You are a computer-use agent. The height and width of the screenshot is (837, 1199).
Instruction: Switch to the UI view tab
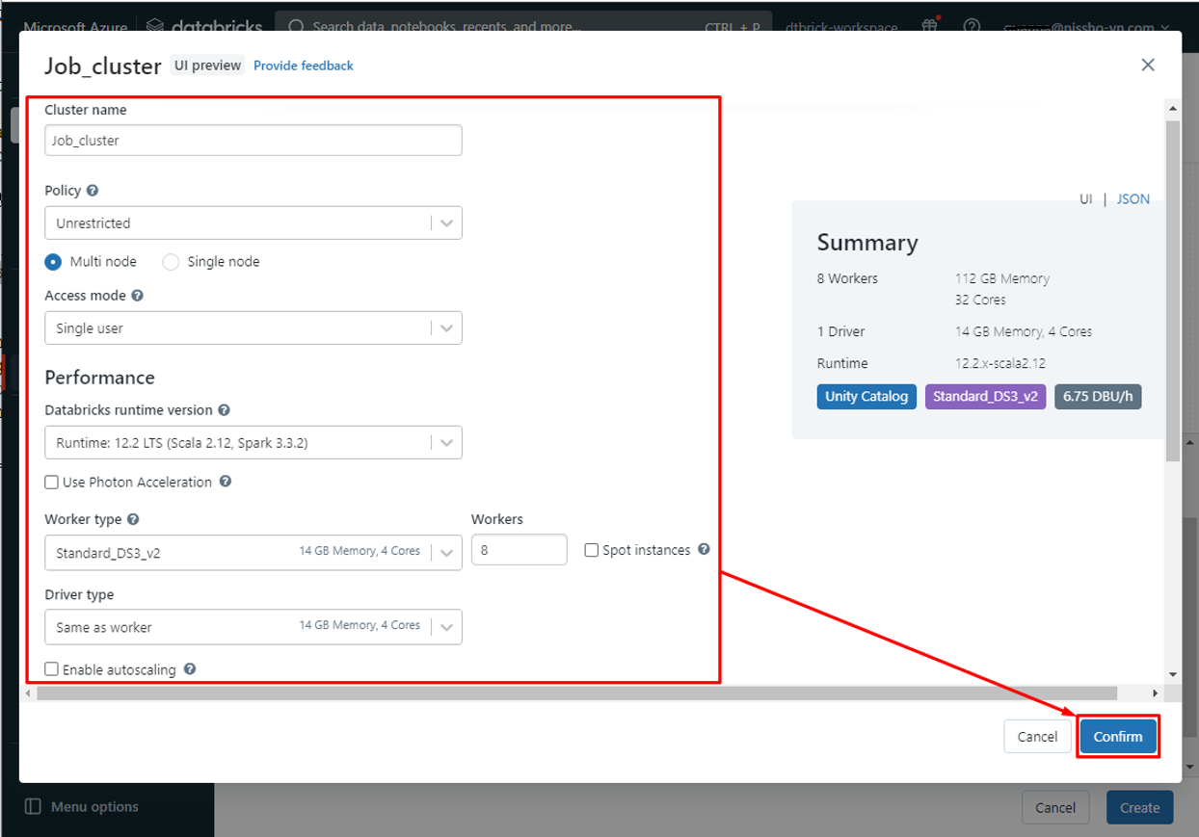pyautogui.click(x=1085, y=198)
